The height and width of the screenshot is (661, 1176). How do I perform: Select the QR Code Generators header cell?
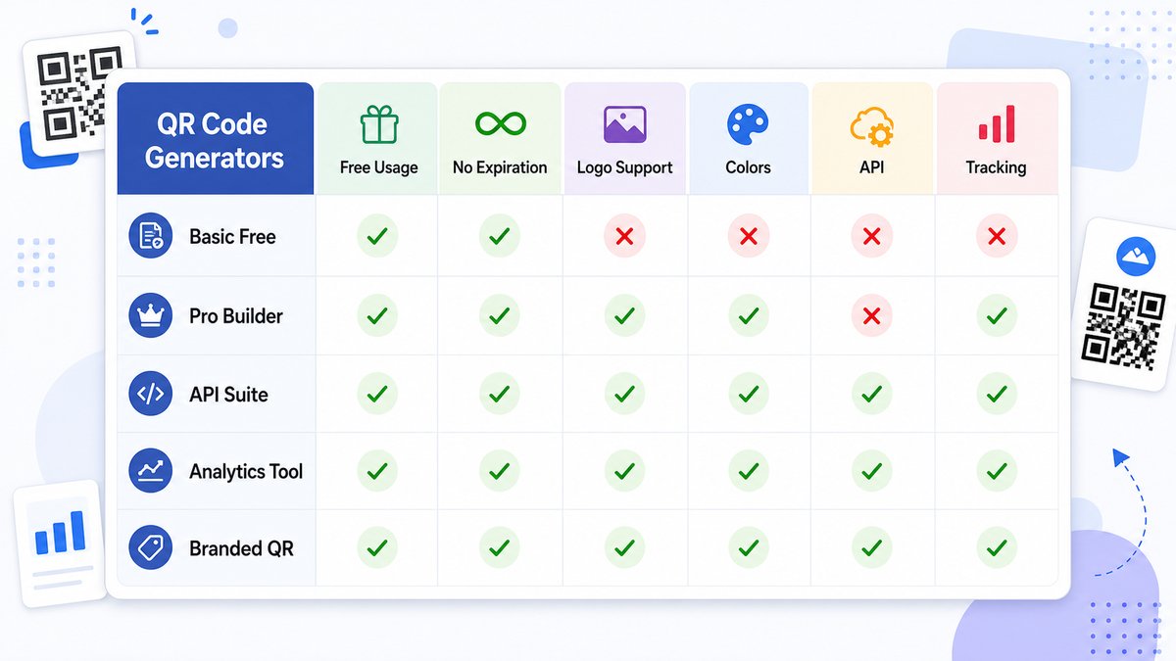tap(216, 138)
